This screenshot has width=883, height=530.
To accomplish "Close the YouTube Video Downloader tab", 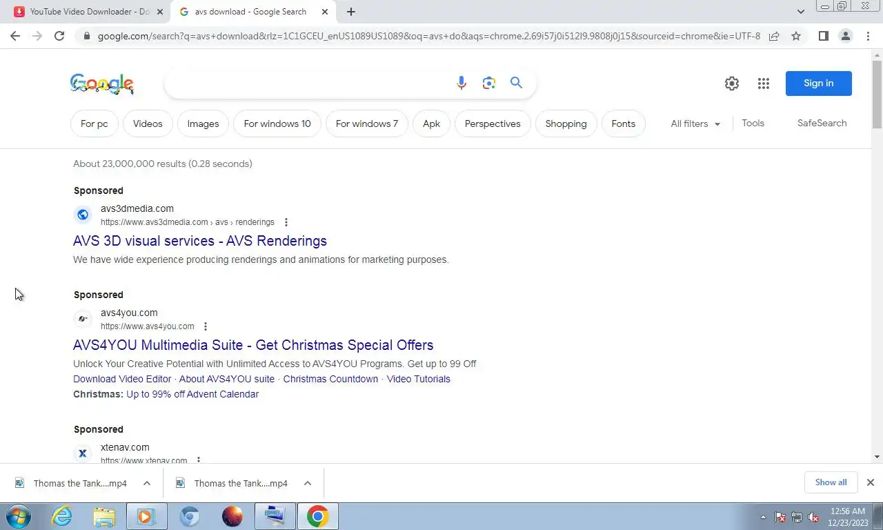I will coord(160,12).
